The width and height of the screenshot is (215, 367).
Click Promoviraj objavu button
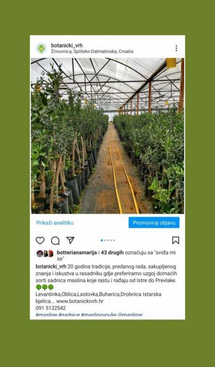[x=154, y=222]
